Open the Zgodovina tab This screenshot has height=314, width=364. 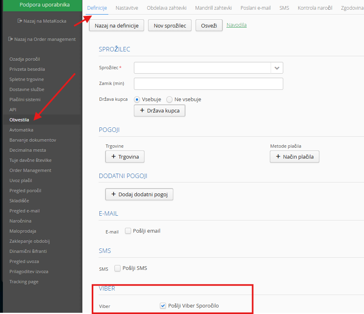click(x=352, y=8)
